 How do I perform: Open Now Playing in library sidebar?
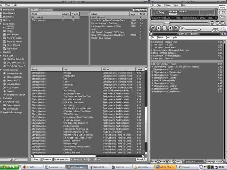pos(9,13)
